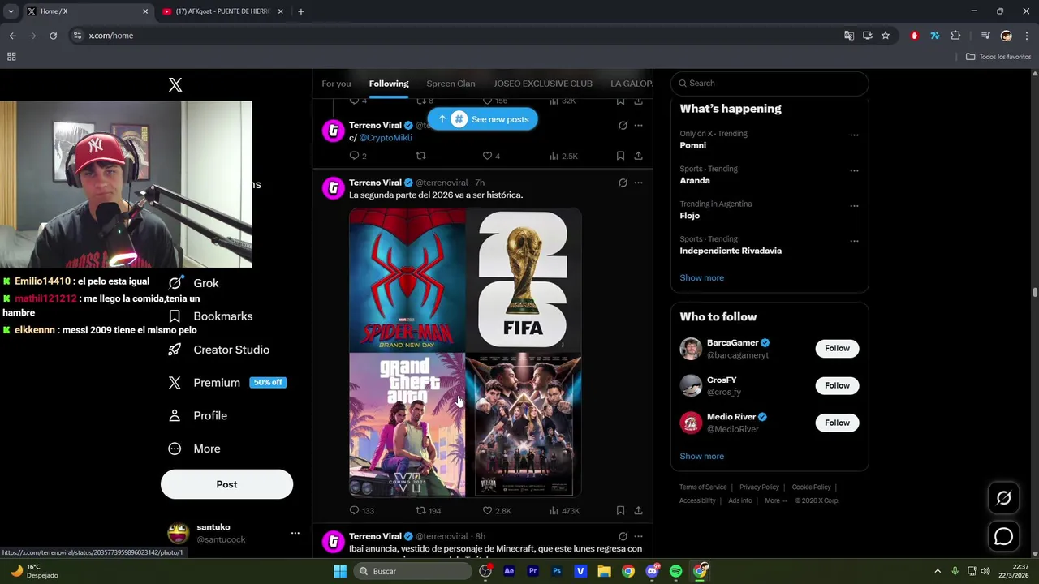This screenshot has height=584, width=1039.
Task: Open more options on the 8h post
Action: [x=638, y=536]
